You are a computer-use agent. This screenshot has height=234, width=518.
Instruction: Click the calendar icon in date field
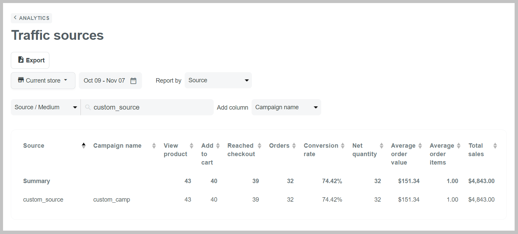(x=133, y=81)
